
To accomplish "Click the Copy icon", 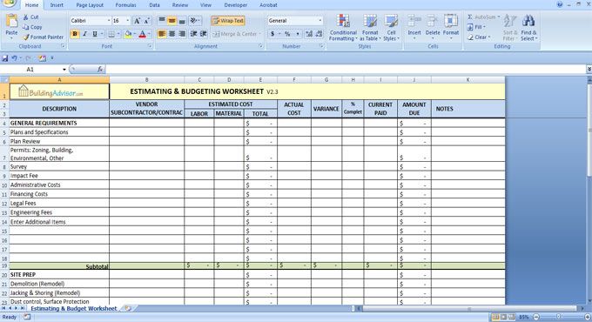I will (x=25, y=27).
